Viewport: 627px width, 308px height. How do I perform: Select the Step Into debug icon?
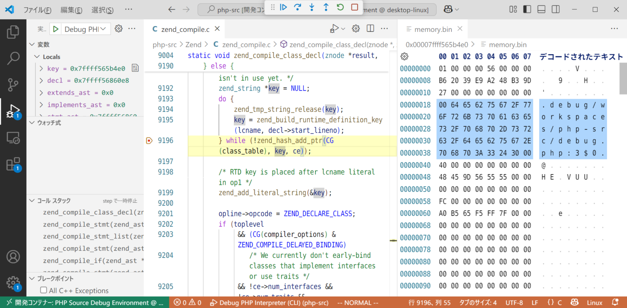tap(312, 7)
